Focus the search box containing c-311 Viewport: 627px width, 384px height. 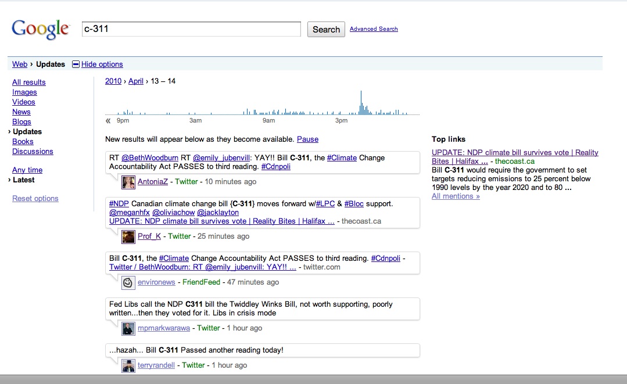coord(191,29)
